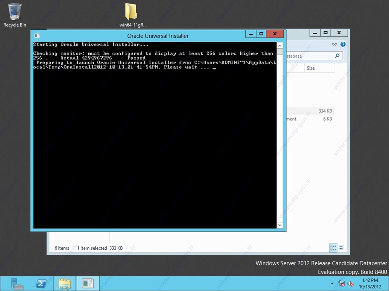Open the Recycle Bin desktop icon
389x291 pixels.
click(x=15, y=15)
